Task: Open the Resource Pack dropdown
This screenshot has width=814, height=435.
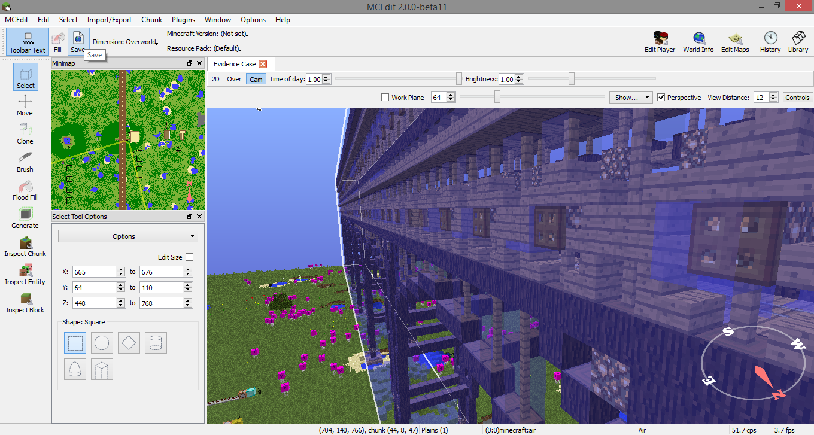Action: (203, 48)
